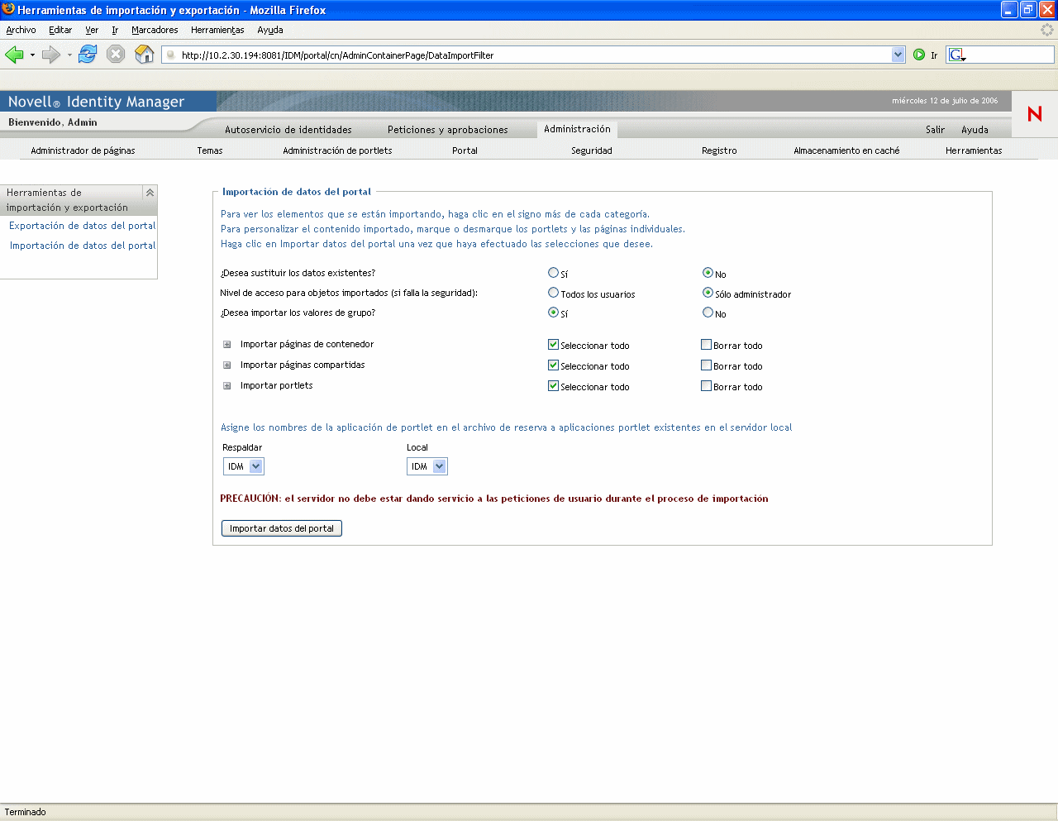Screen dimensions: 1058x821
Task: Open Administrador de páginas subtab
Action: [83, 150]
